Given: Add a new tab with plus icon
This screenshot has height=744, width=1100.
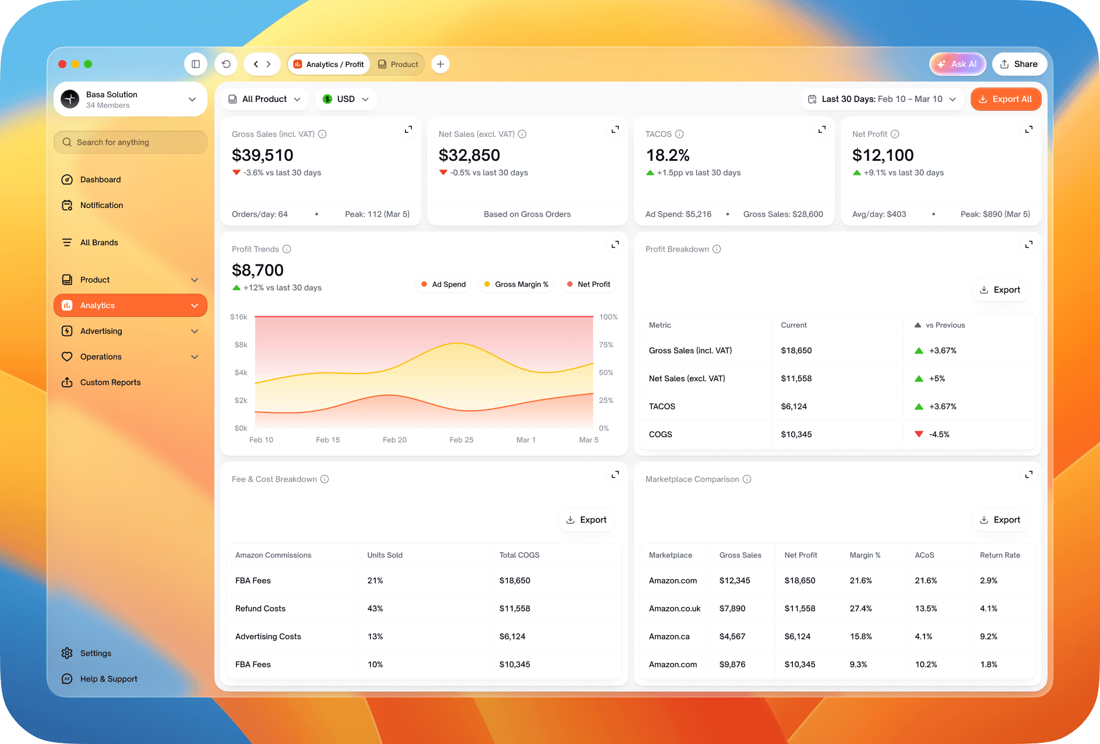Looking at the screenshot, I should [x=440, y=64].
